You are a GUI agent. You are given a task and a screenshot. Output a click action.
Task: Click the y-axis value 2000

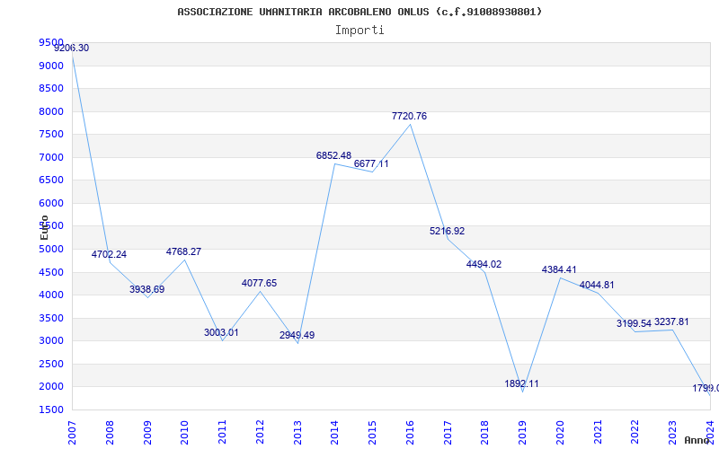pyautogui.click(x=51, y=387)
